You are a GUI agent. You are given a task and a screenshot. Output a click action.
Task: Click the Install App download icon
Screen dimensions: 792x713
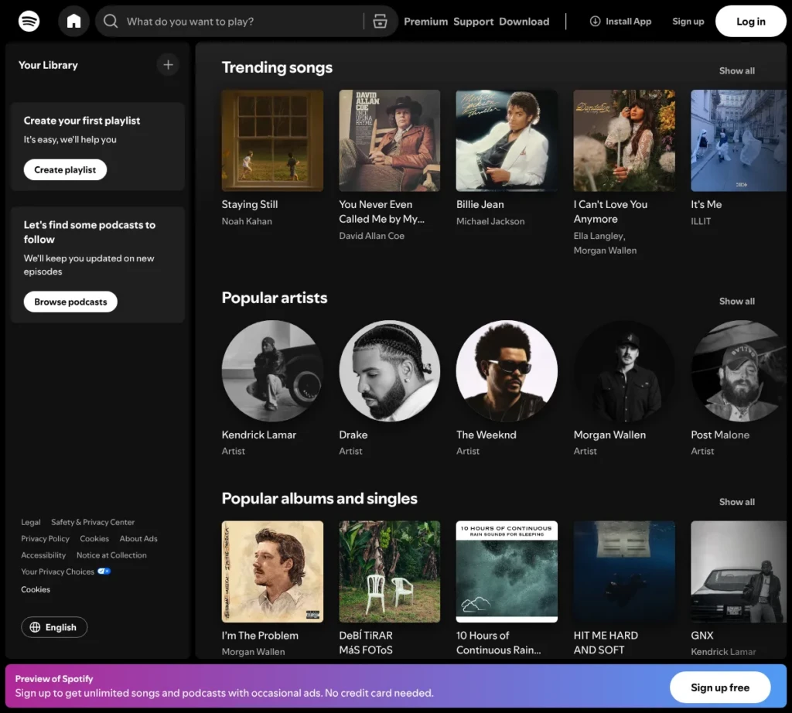pos(595,21)
